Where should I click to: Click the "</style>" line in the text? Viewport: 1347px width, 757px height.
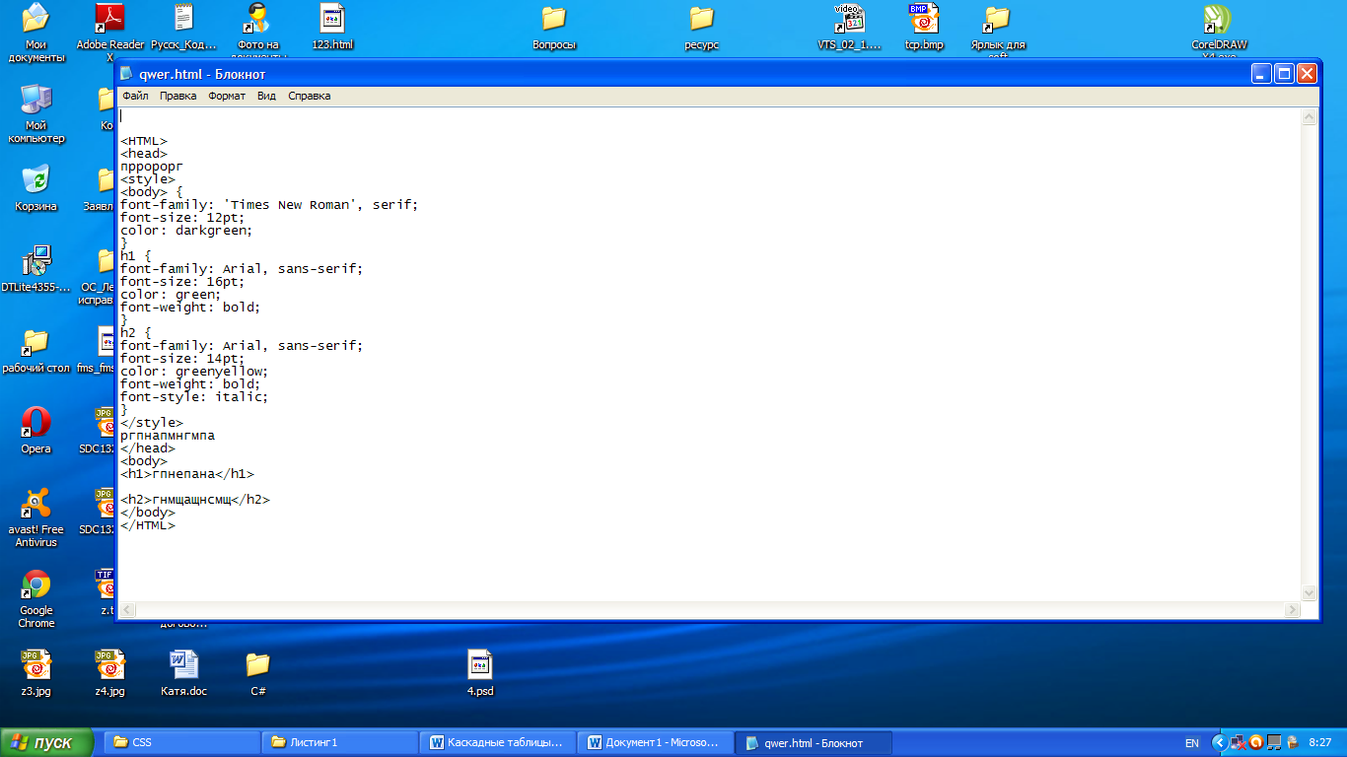point(151,423)
